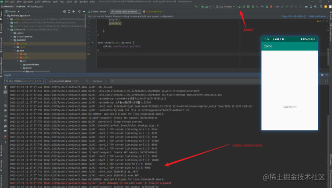The image size is (332, 188).
Task: Open the profiler gauge icon in the toolbar
Action: [x=262, y=7]
